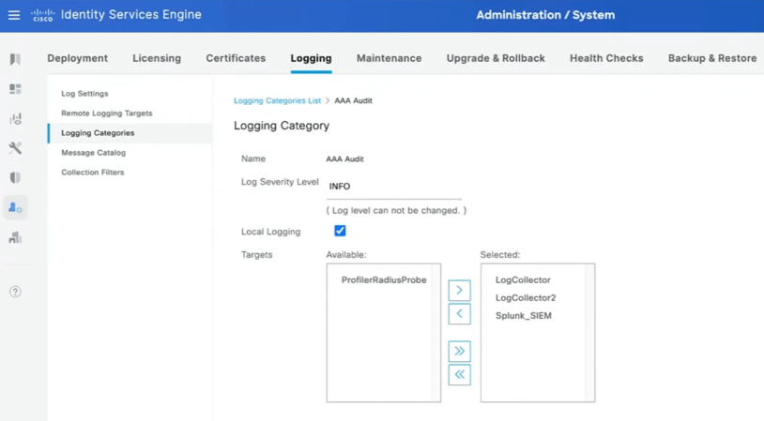Select the Logging tab
Image resolution: width=764 pixels, height=421 pixels.
click(312, 58)
